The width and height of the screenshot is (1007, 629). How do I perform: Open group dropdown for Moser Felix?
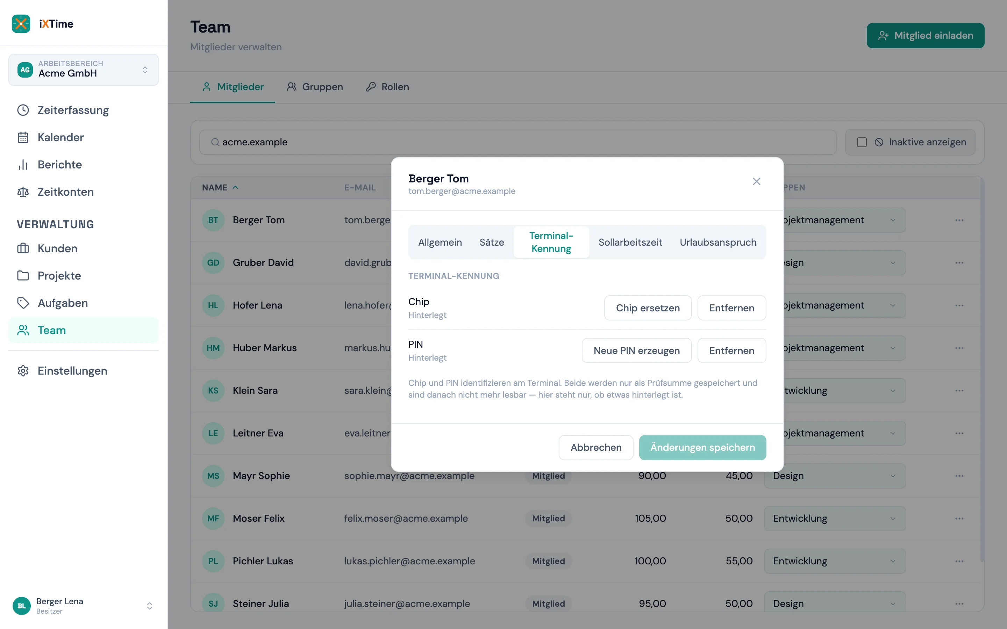pos(835,518)
